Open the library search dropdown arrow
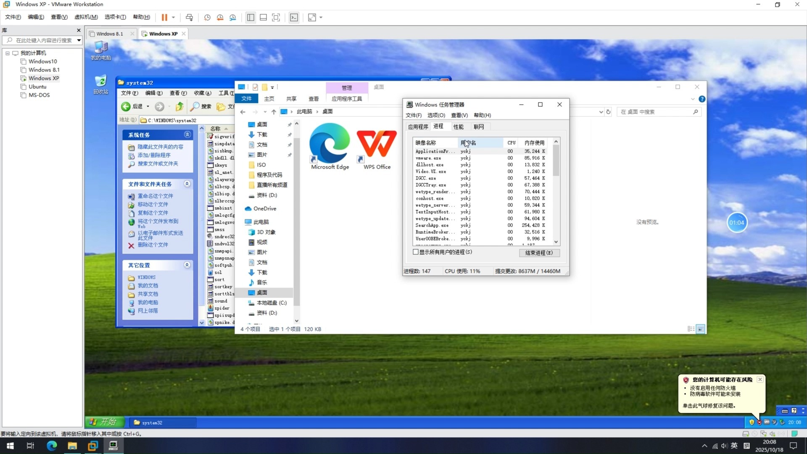 click(x=79, y=40)
